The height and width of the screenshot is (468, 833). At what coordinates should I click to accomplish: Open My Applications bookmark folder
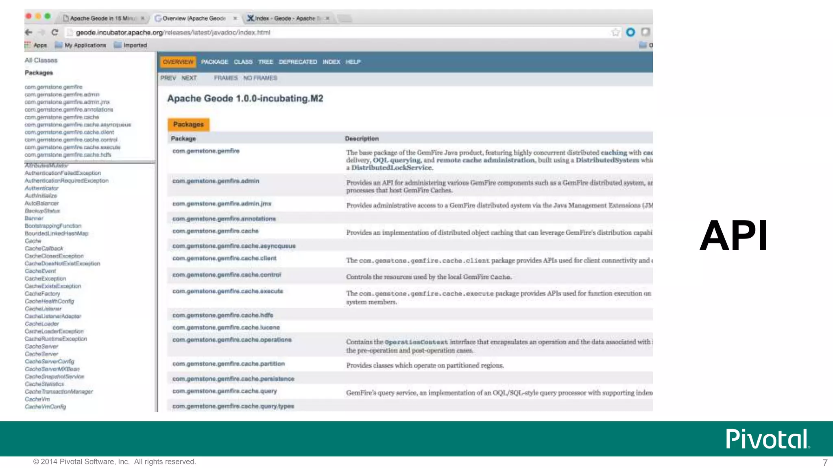(x=81, y=45)
